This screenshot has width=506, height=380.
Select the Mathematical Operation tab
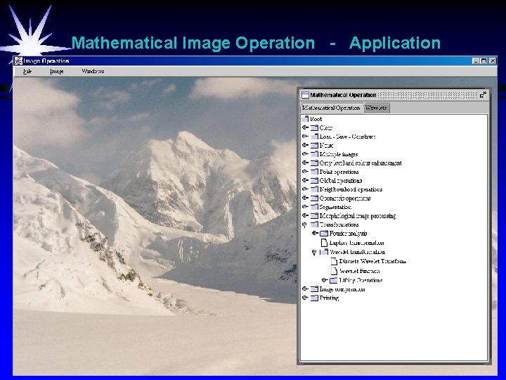(x=332, y=108)
